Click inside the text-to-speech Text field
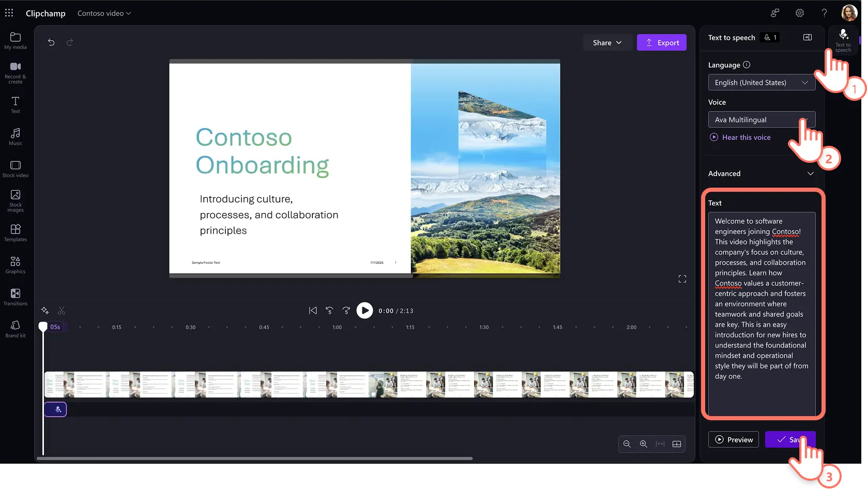The width and height of the screenshot is (867, 489). pyautogui.click(x=762, y=314)
